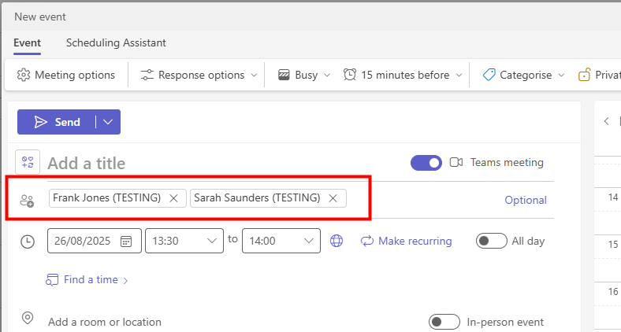This screenshot has width=621, height=332.
Task: Click the calendar picker icon in date field
Action: pyautogui.click(x=126, y=241)
